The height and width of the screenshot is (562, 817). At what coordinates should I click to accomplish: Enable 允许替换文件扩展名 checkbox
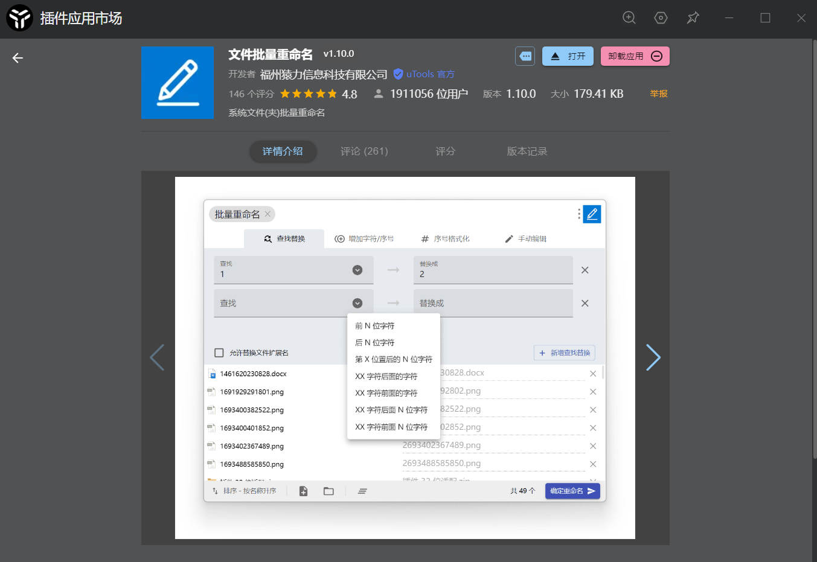pos(219,352)
